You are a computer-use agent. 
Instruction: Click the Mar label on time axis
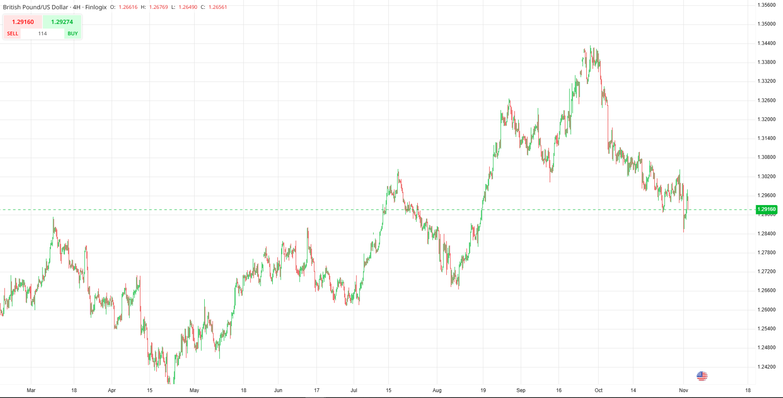coord(31,390)
